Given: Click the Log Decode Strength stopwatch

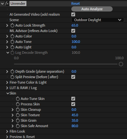Looking at the screenshot, I should click(x=12, y=53).
